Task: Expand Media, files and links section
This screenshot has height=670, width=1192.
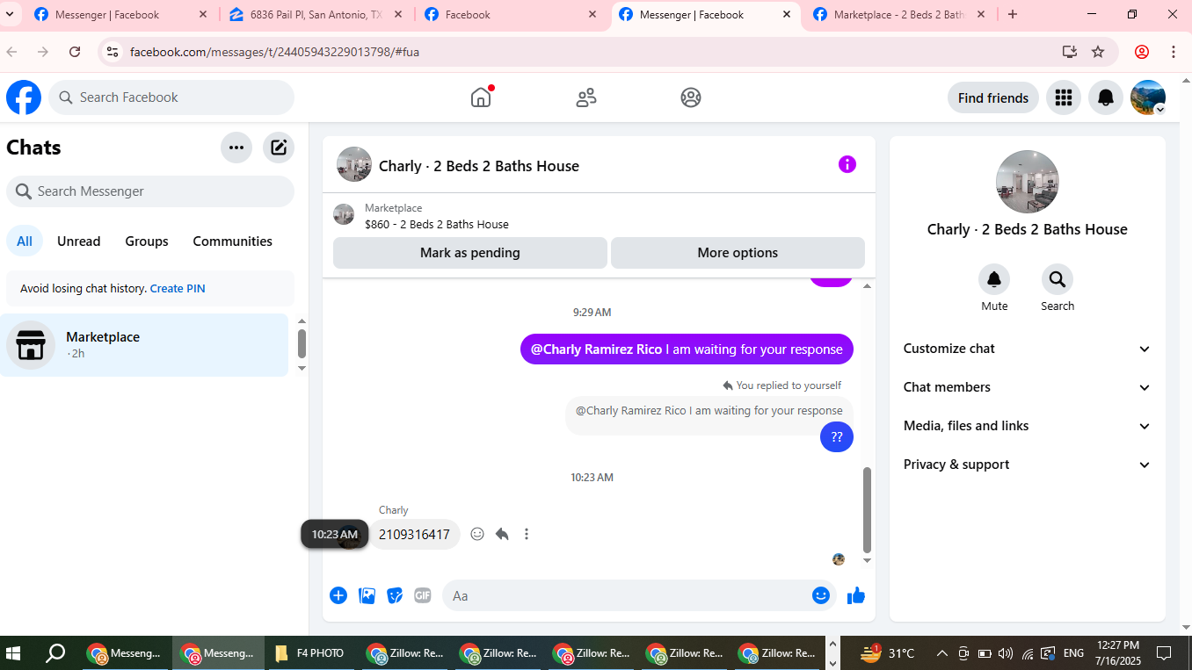Action: tap(1028, 426)
